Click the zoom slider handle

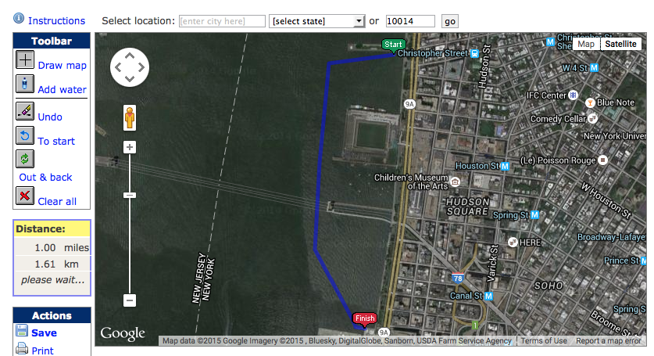pyautogui.click(x=130, y=195)
